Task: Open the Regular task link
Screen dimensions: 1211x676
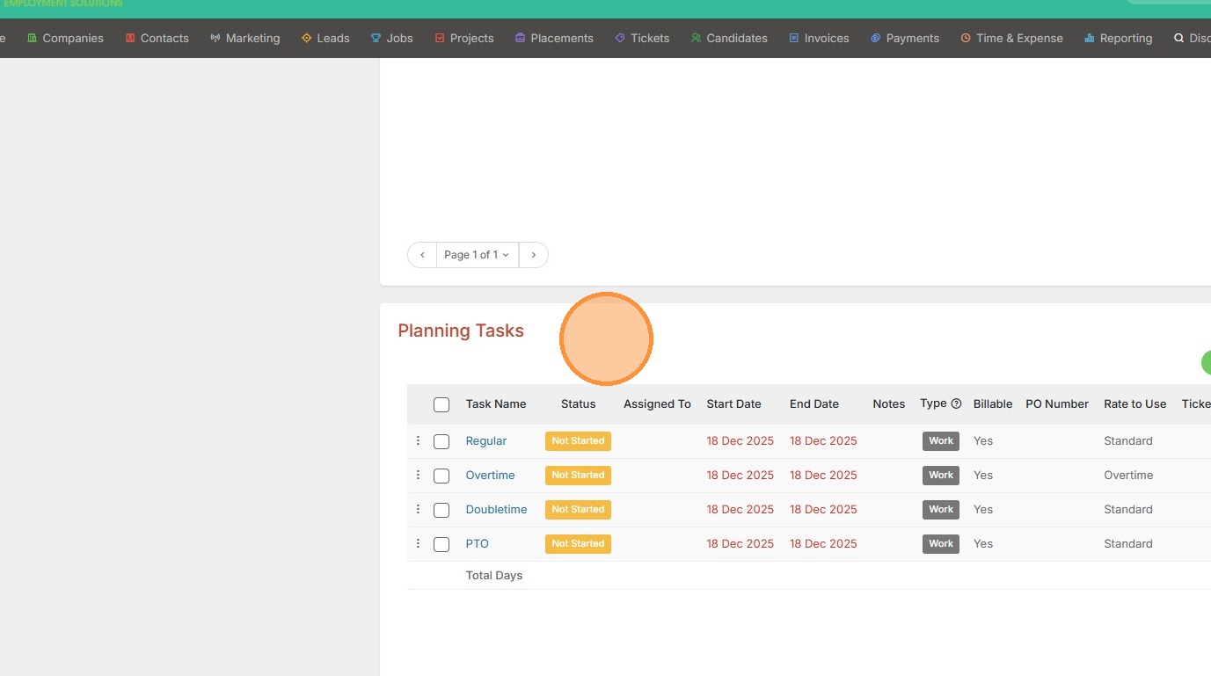Action: pos(486,440)
